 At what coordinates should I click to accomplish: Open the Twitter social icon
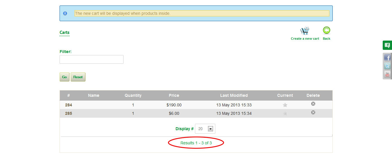tap(387, 66)
